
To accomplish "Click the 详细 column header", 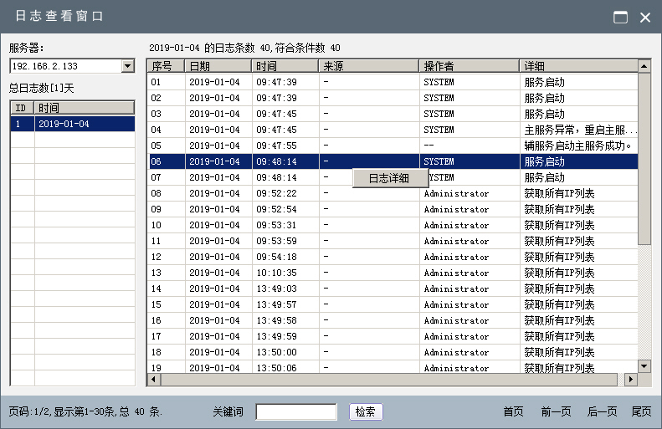I will tap(577, 66).
